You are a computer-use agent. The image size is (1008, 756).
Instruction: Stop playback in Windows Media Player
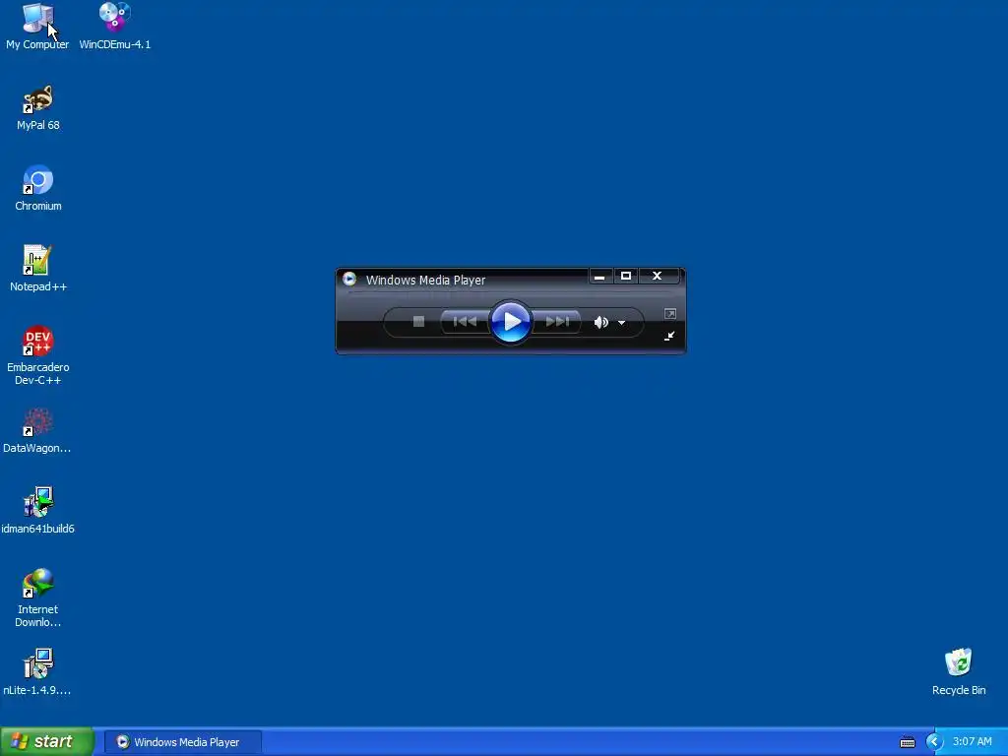point(418,322)
